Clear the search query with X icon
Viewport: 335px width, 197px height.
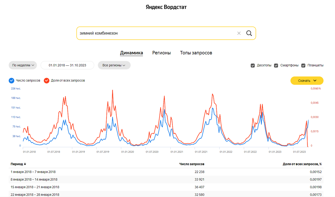point(239,33)
